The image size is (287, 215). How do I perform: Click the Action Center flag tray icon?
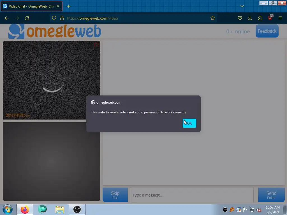(245, 210)
